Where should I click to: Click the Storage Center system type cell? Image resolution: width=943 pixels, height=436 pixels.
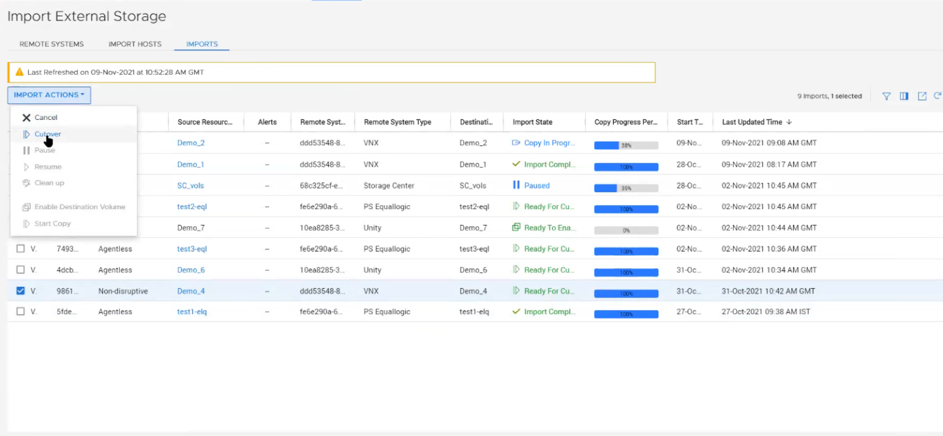tap(389, 185)
